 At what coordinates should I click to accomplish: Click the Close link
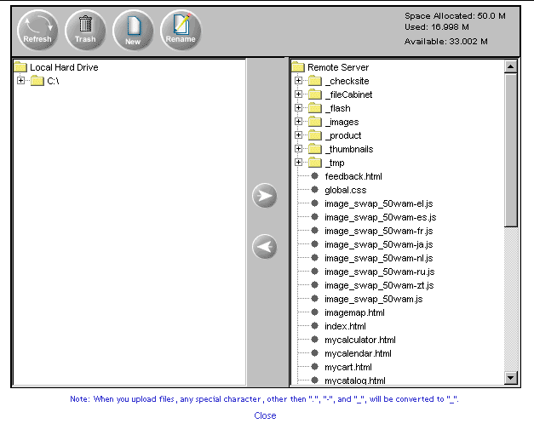[265, 415]
